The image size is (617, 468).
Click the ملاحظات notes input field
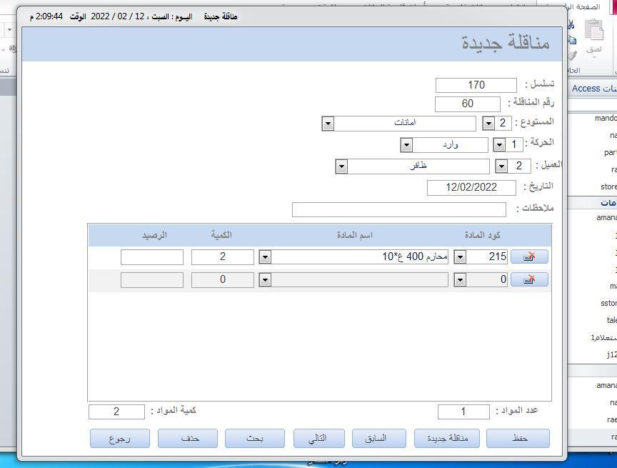pyautogui.click(x=398, y=209)
